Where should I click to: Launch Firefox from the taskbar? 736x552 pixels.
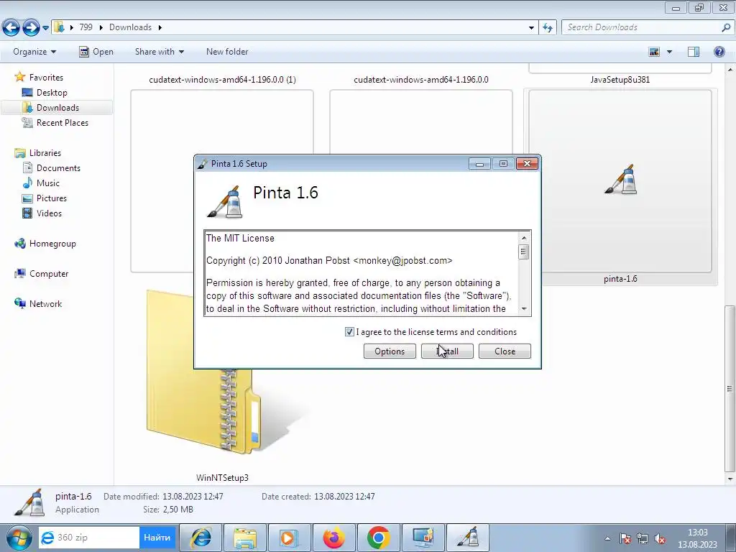(333, 538)
